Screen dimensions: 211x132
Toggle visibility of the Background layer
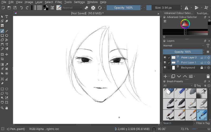click(x=165, y=68)
